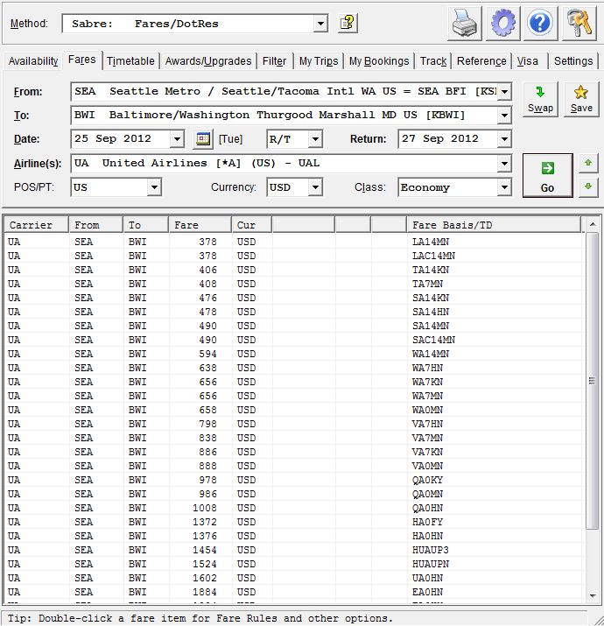The image size is (604, 626).
Task: Open the Track tab
Action: [x=433, y=61]
